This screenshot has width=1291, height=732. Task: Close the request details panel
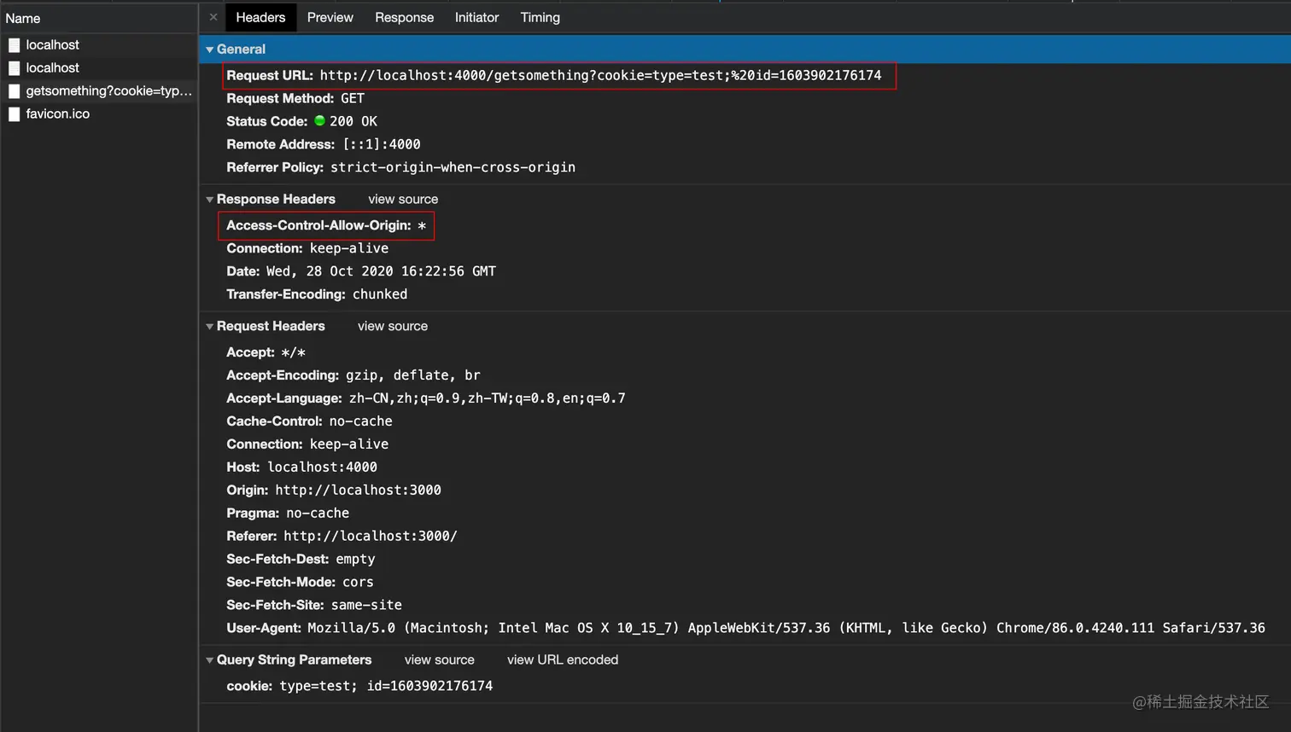click(x=213, y=17)
